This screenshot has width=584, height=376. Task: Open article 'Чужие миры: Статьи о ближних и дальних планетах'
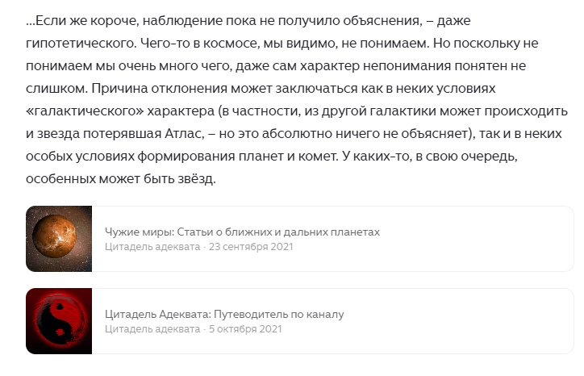pyautogui.click(x=242, y=232)
